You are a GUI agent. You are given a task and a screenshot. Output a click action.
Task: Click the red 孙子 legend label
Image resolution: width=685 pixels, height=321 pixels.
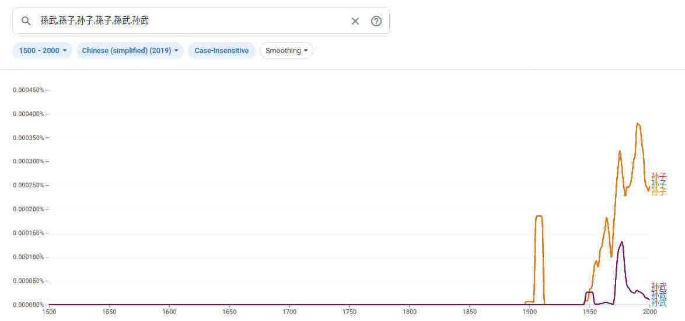coord(659,176)
